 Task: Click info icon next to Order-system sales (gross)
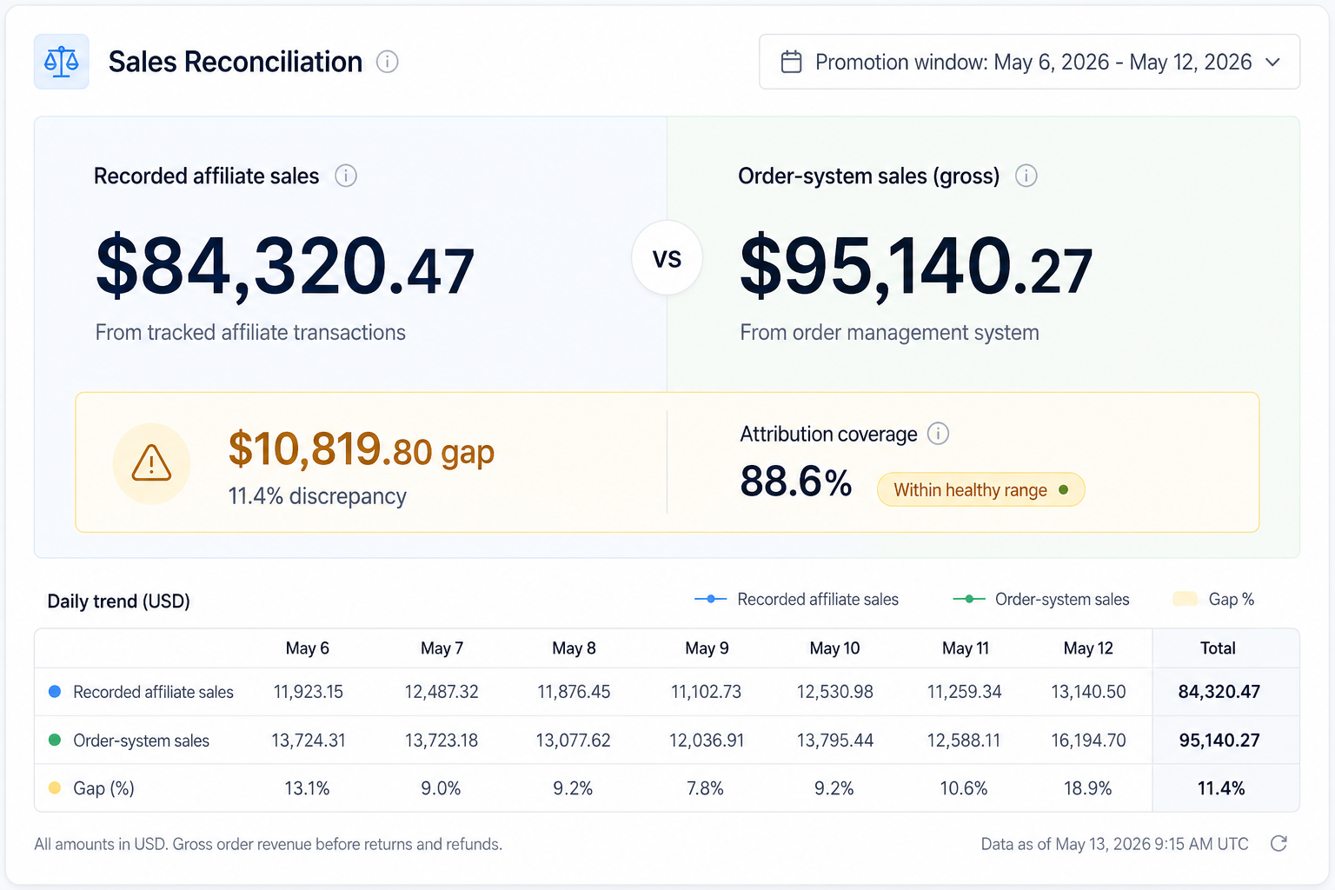coord(1026,176)
